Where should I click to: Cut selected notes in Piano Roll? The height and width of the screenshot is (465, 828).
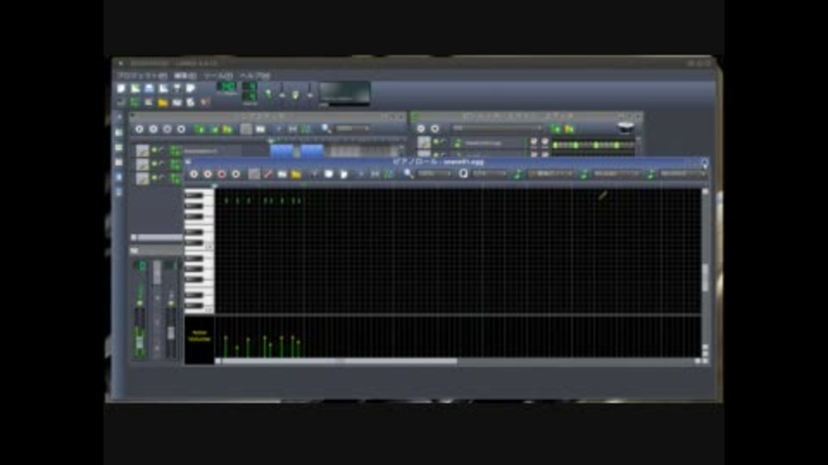[315, 173]
